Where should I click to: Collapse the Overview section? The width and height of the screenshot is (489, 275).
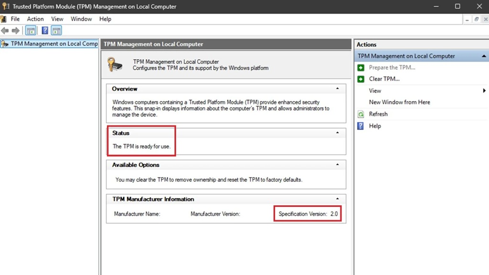pos(338,89)
